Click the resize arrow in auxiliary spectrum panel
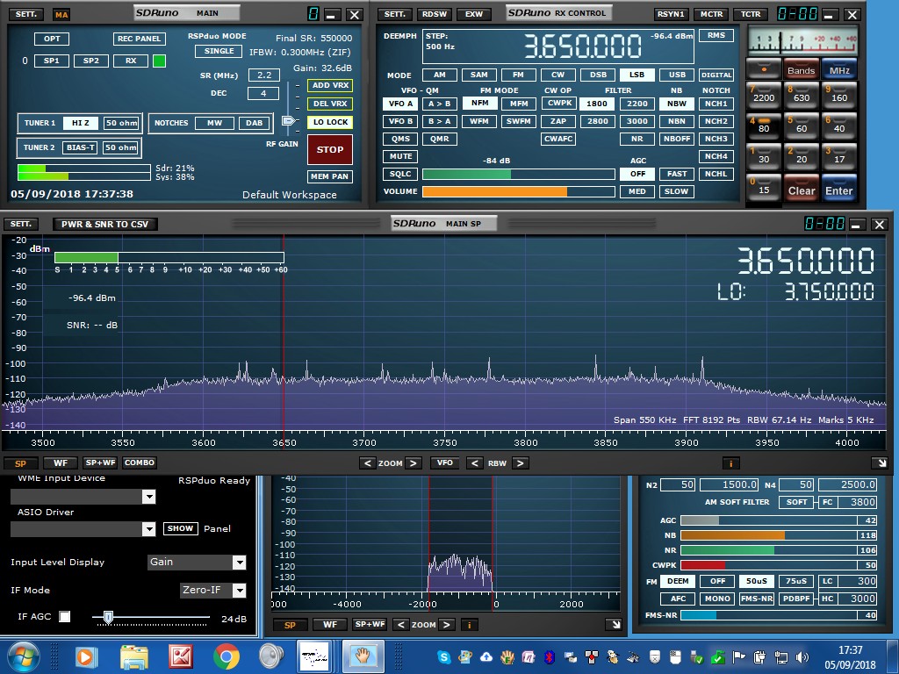This screenshot has width=899, height=674. point(615,625)
